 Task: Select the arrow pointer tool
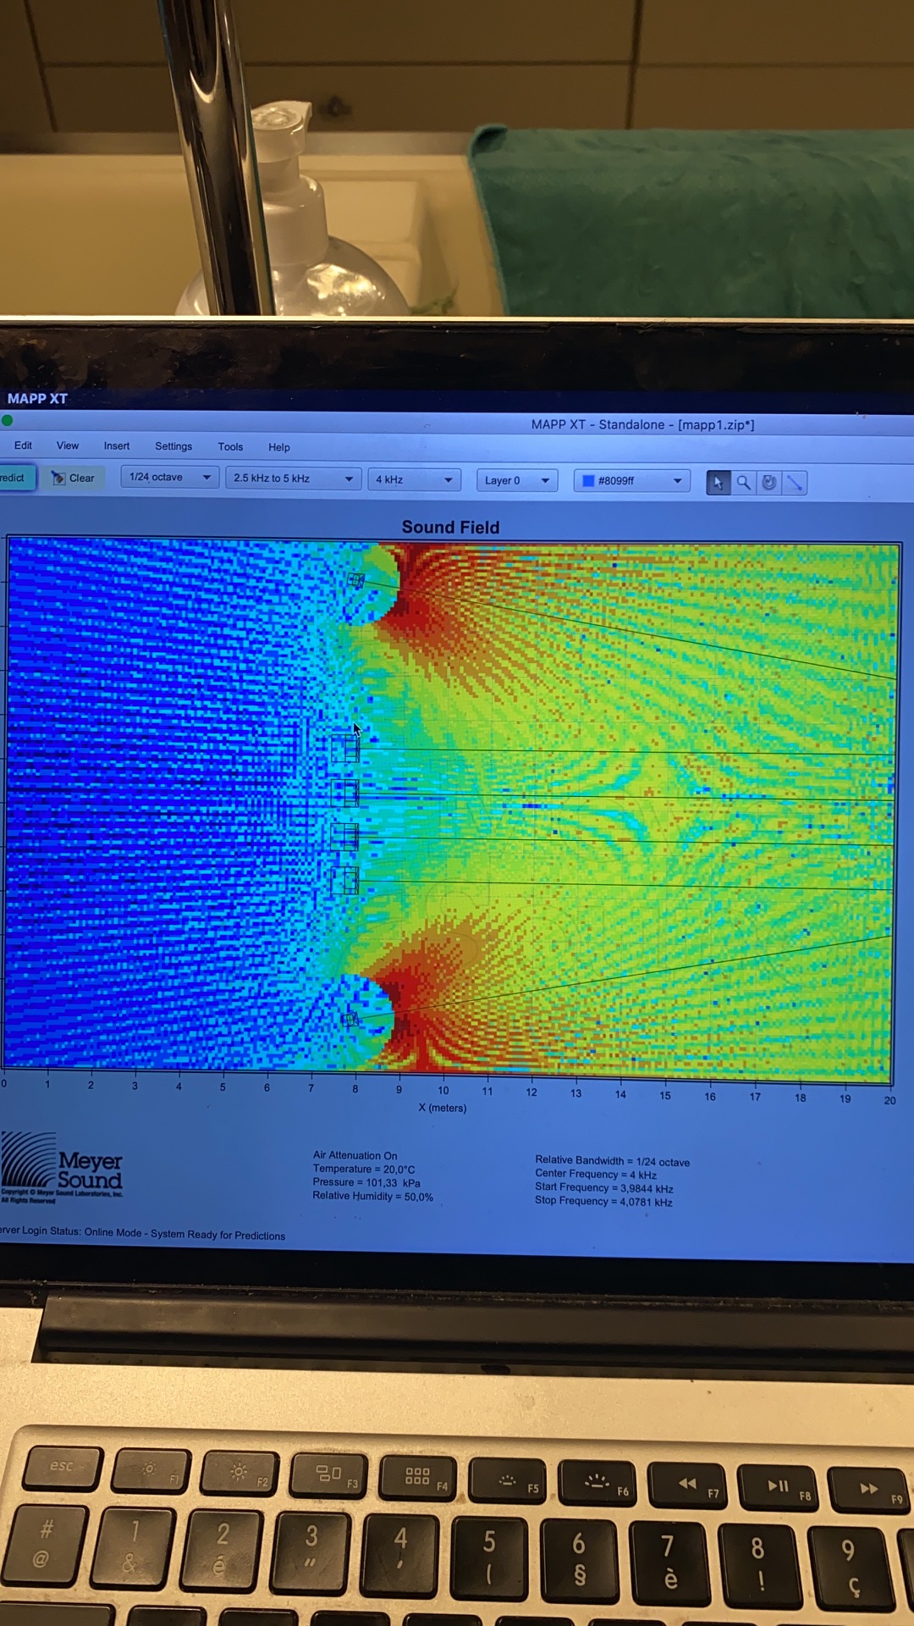tap(718, 483)
